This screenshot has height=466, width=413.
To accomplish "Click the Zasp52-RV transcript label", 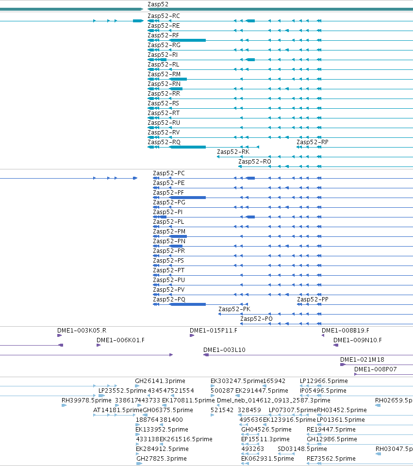I will [x=164, y=133].
